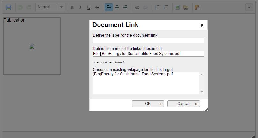Center align the text
The height and width of the screenshot is (138, 258).
tap(117, 7)
